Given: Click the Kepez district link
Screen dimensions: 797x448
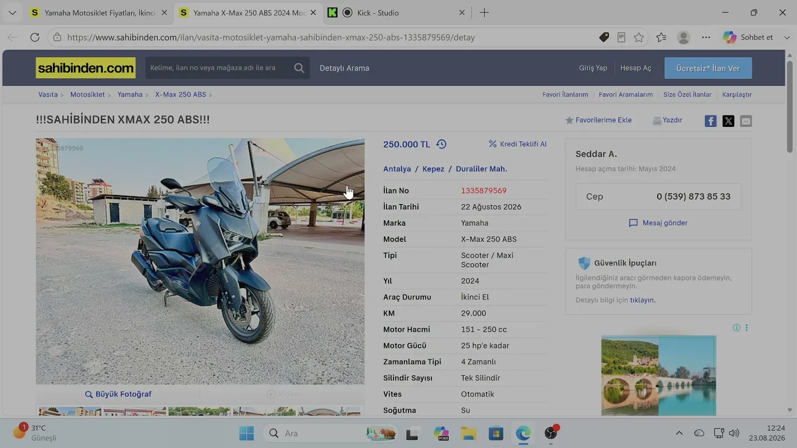Looking at the screenshot, I should [433, 169].
